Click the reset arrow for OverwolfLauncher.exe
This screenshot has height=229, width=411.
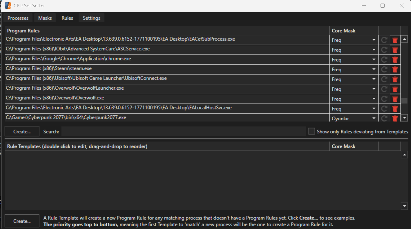[384, 89]
